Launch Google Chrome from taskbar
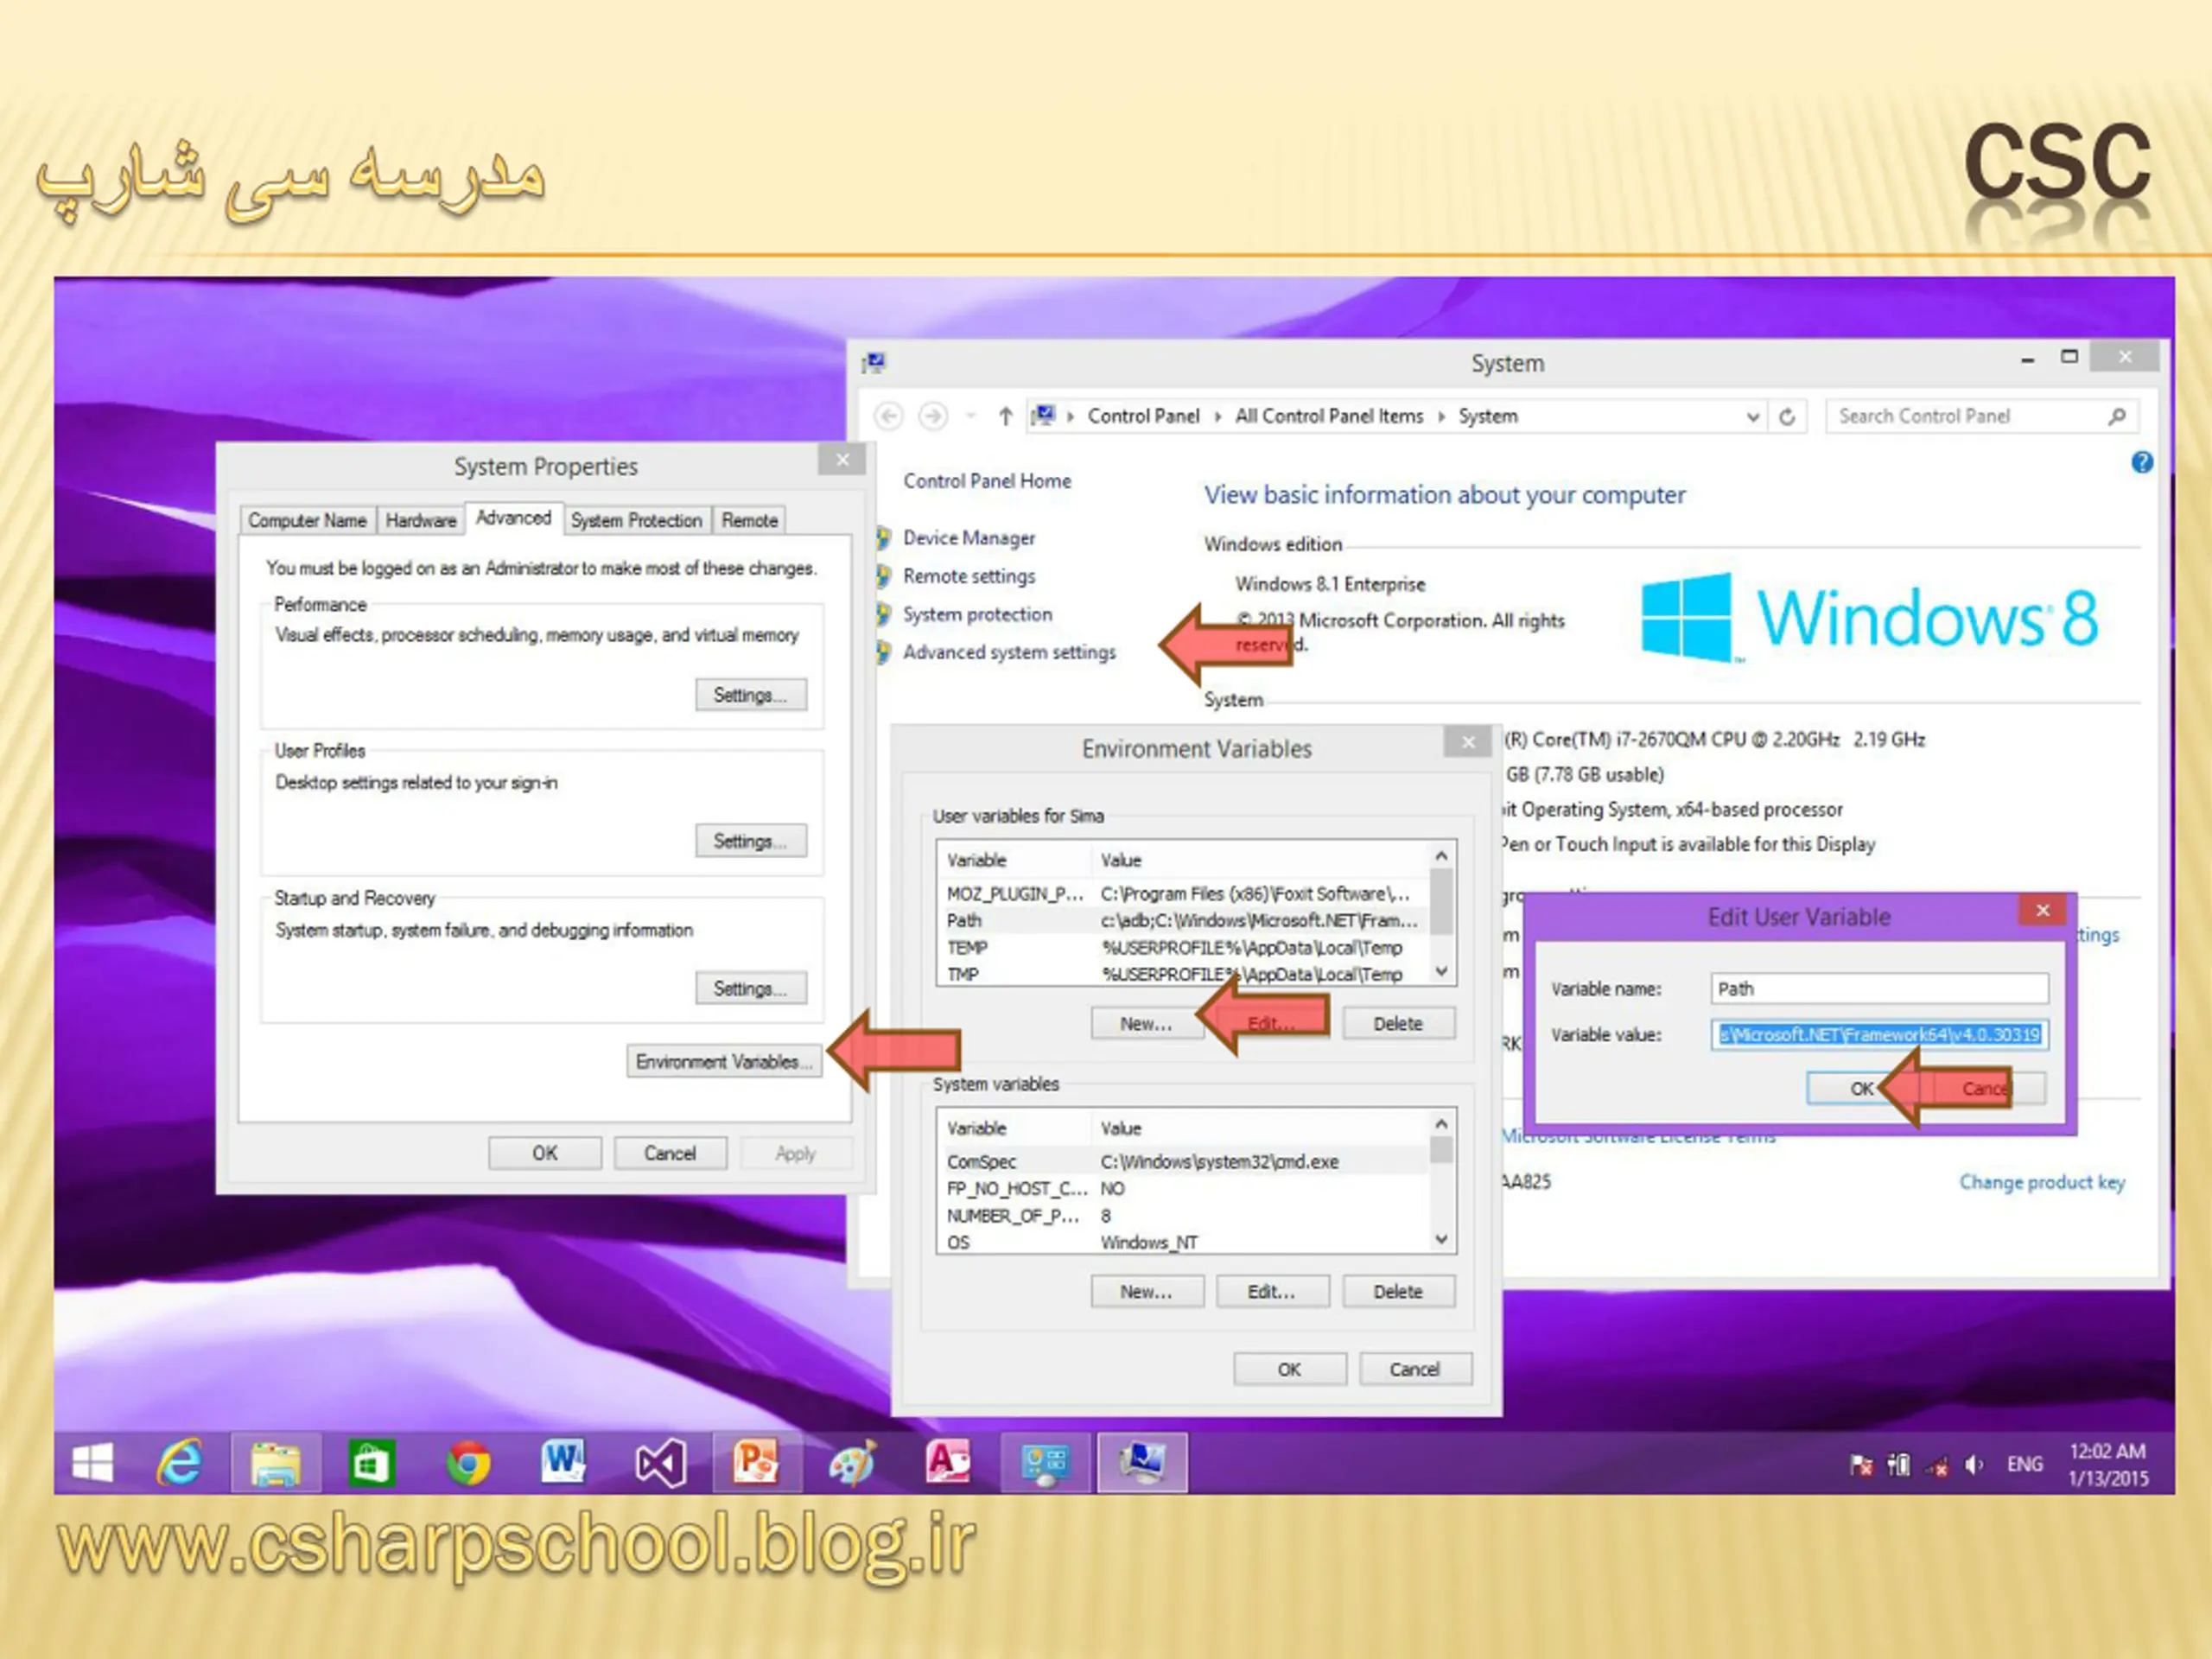The image size is (2212, 1659). pos(467,1463)
